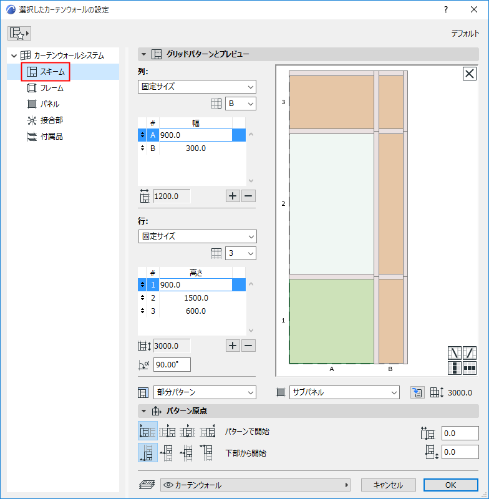Open the カーテンウォール layer selector
This screenshot has width=489, height=499.
(x=255, y=485)
